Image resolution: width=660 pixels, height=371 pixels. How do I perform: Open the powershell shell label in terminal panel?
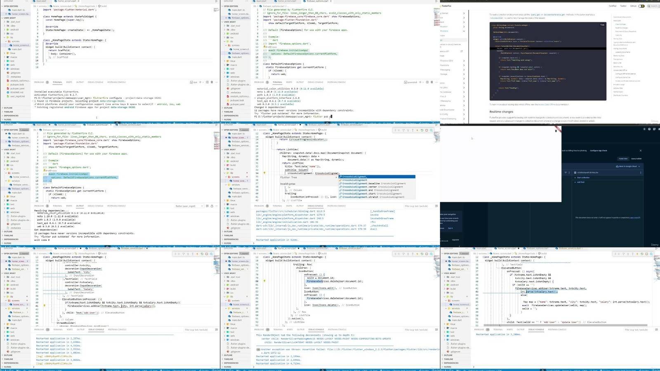click(411, 82)
